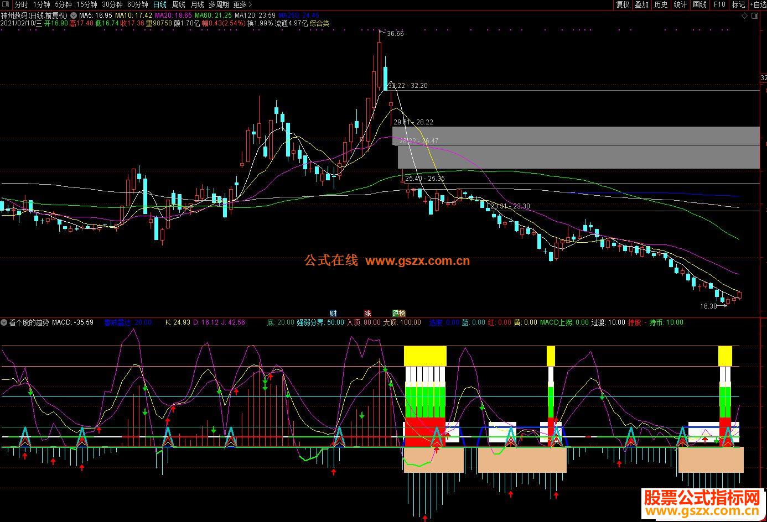Click the MA5: 16.95 value
The image size is (767, 522).
(x=96, y=15)
